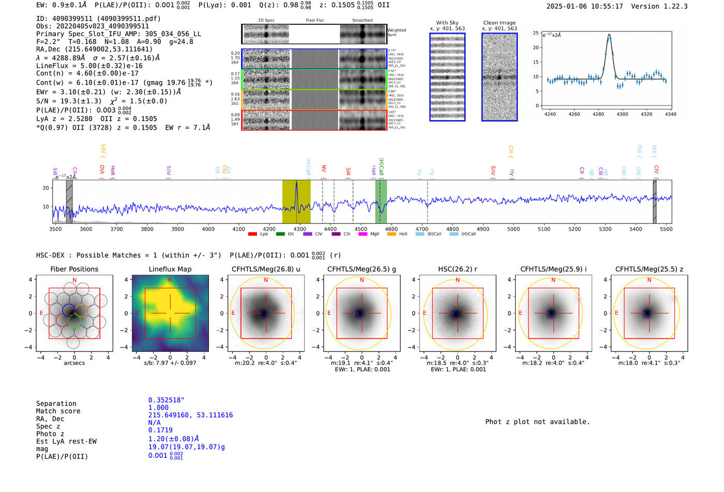This screenshot has width=724, height=492.
Task: Click the Gaussian emission line fit plot
Action: click(x=607, y=70)
